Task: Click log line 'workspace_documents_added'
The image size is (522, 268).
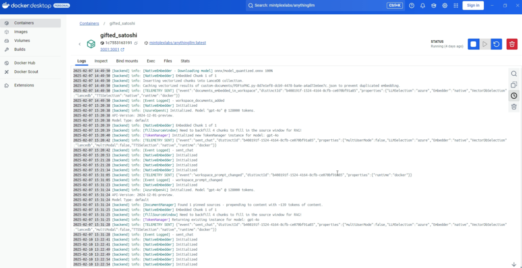Action: coord(149,100)
